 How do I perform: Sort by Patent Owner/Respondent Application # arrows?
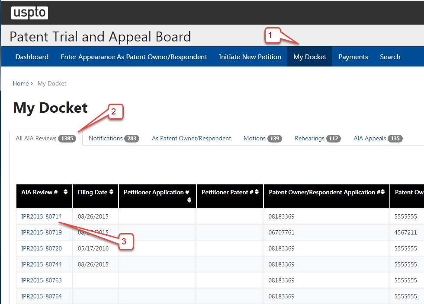tap(382, 192)
